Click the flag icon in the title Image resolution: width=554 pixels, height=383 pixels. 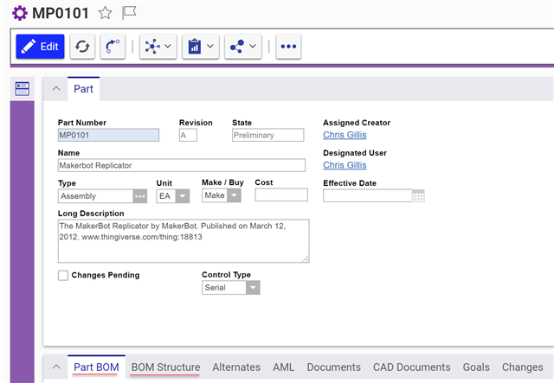(129, 12)
